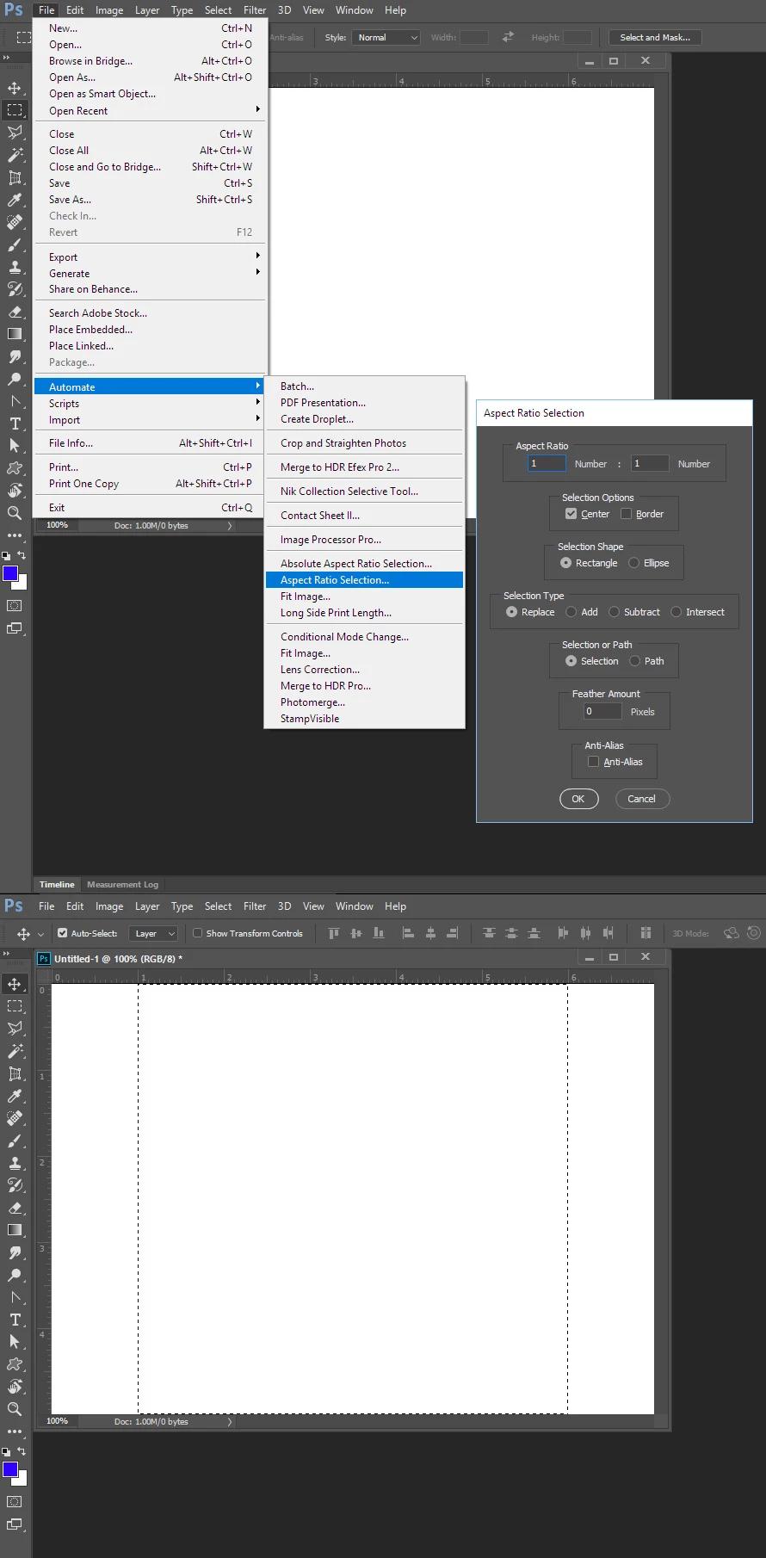Click New... in the File menu

pyautogui.click(x=151, y=28)
